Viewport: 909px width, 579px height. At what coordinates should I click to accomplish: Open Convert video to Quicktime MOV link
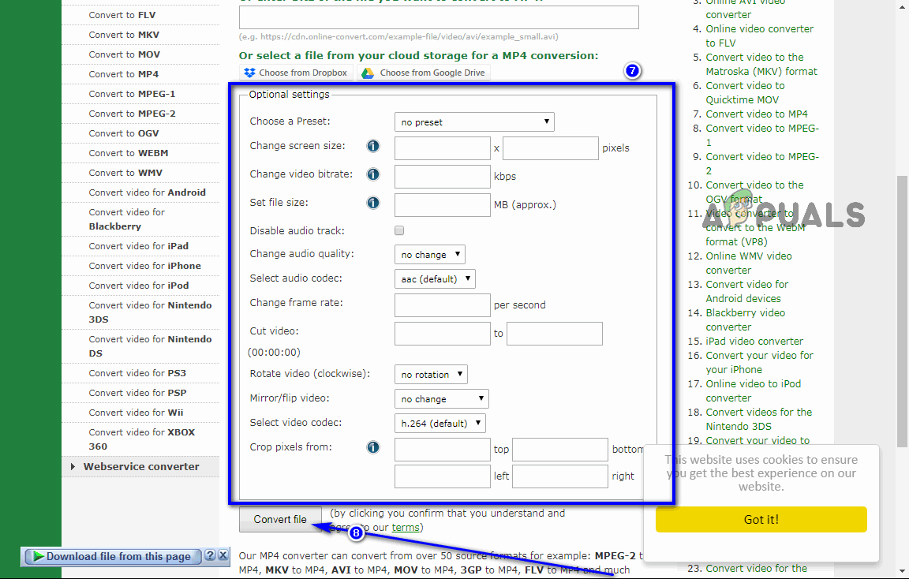746,93
